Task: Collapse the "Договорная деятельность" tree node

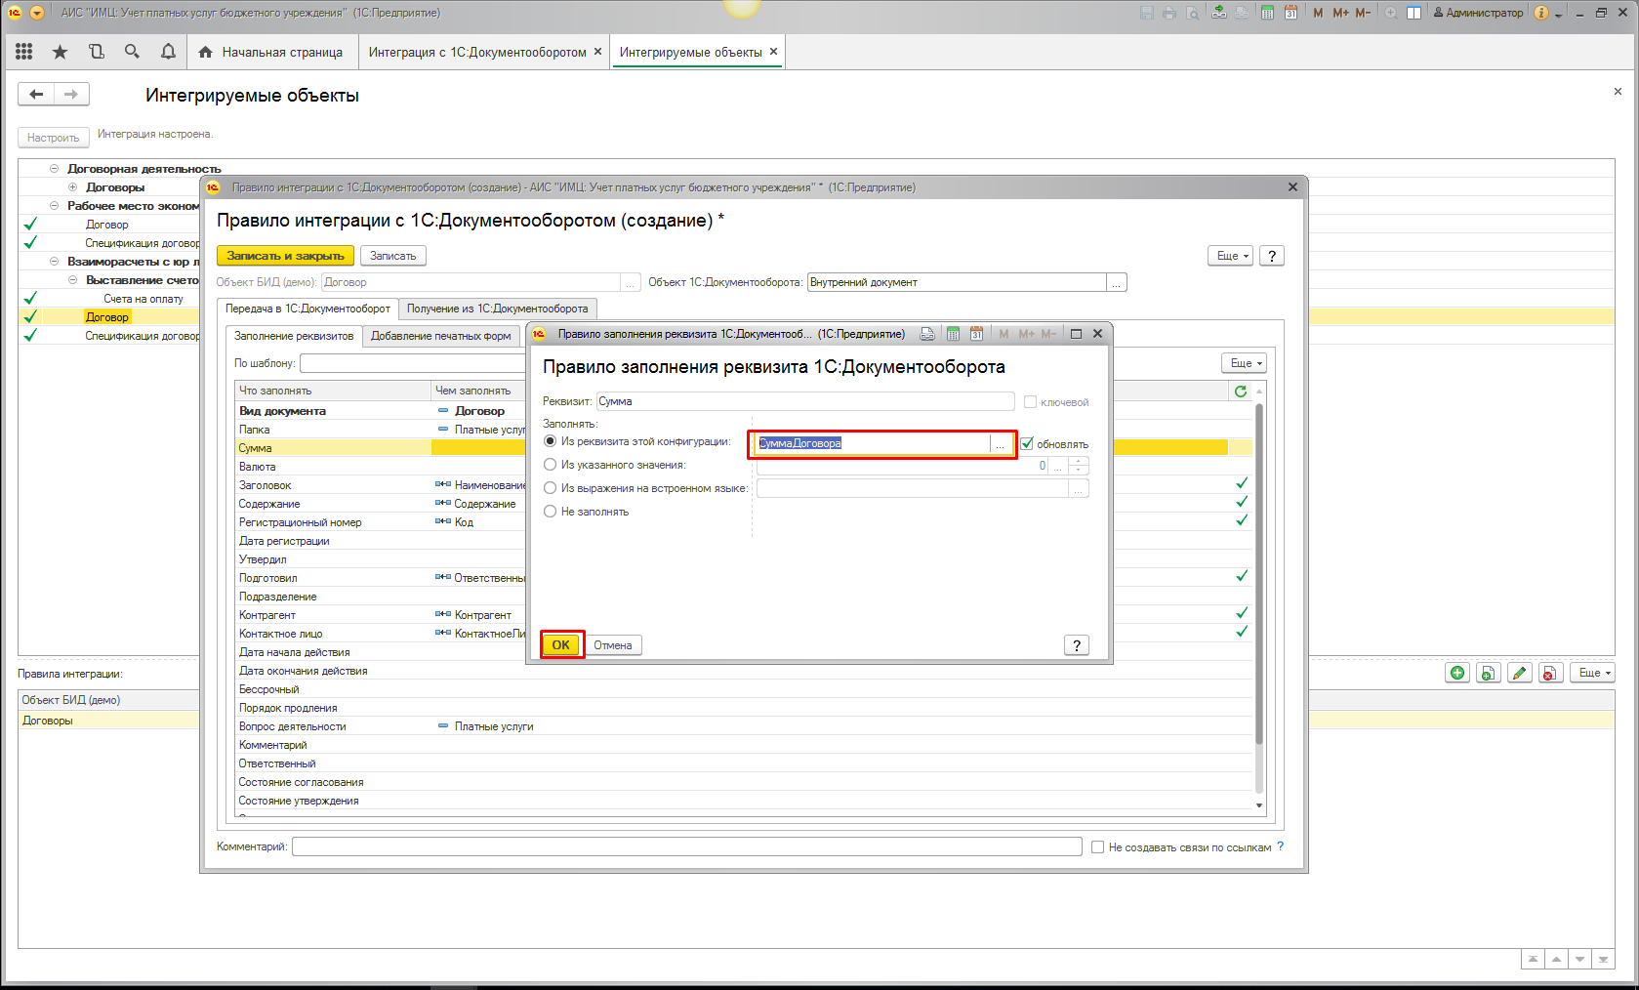Action: click(x=55, y=169)
